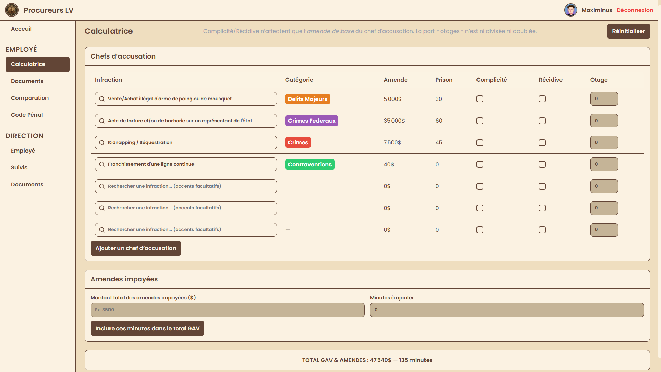Viewport: 661px width, 372px height.
Task: Click the magnifier in the Acte de torture row
Action: [x=102, y=121]
